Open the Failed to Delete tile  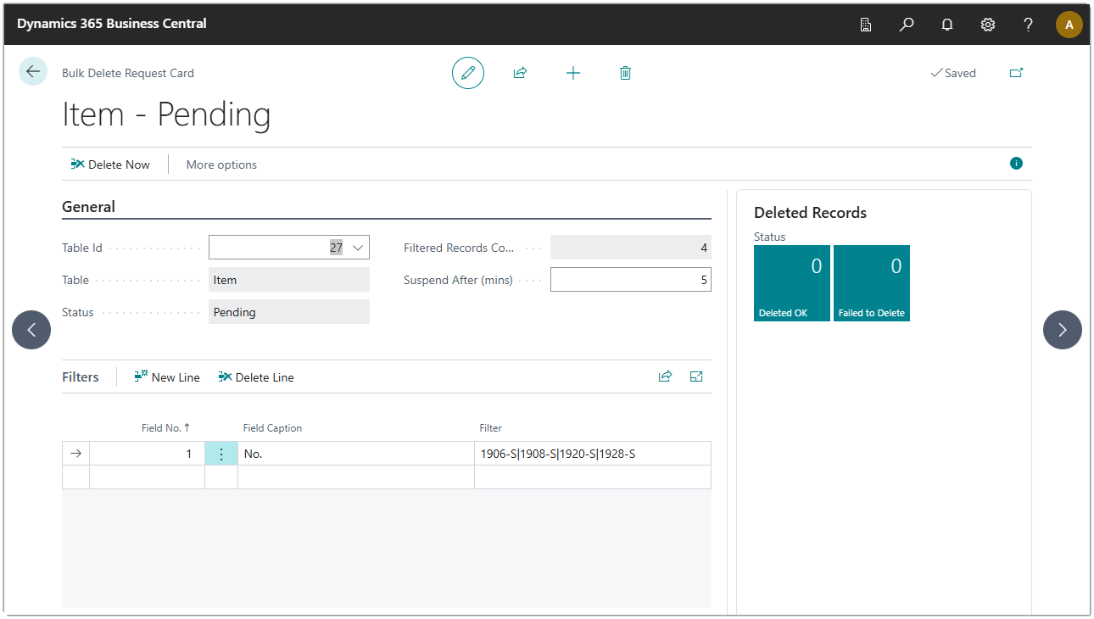[x=872, y=283]
